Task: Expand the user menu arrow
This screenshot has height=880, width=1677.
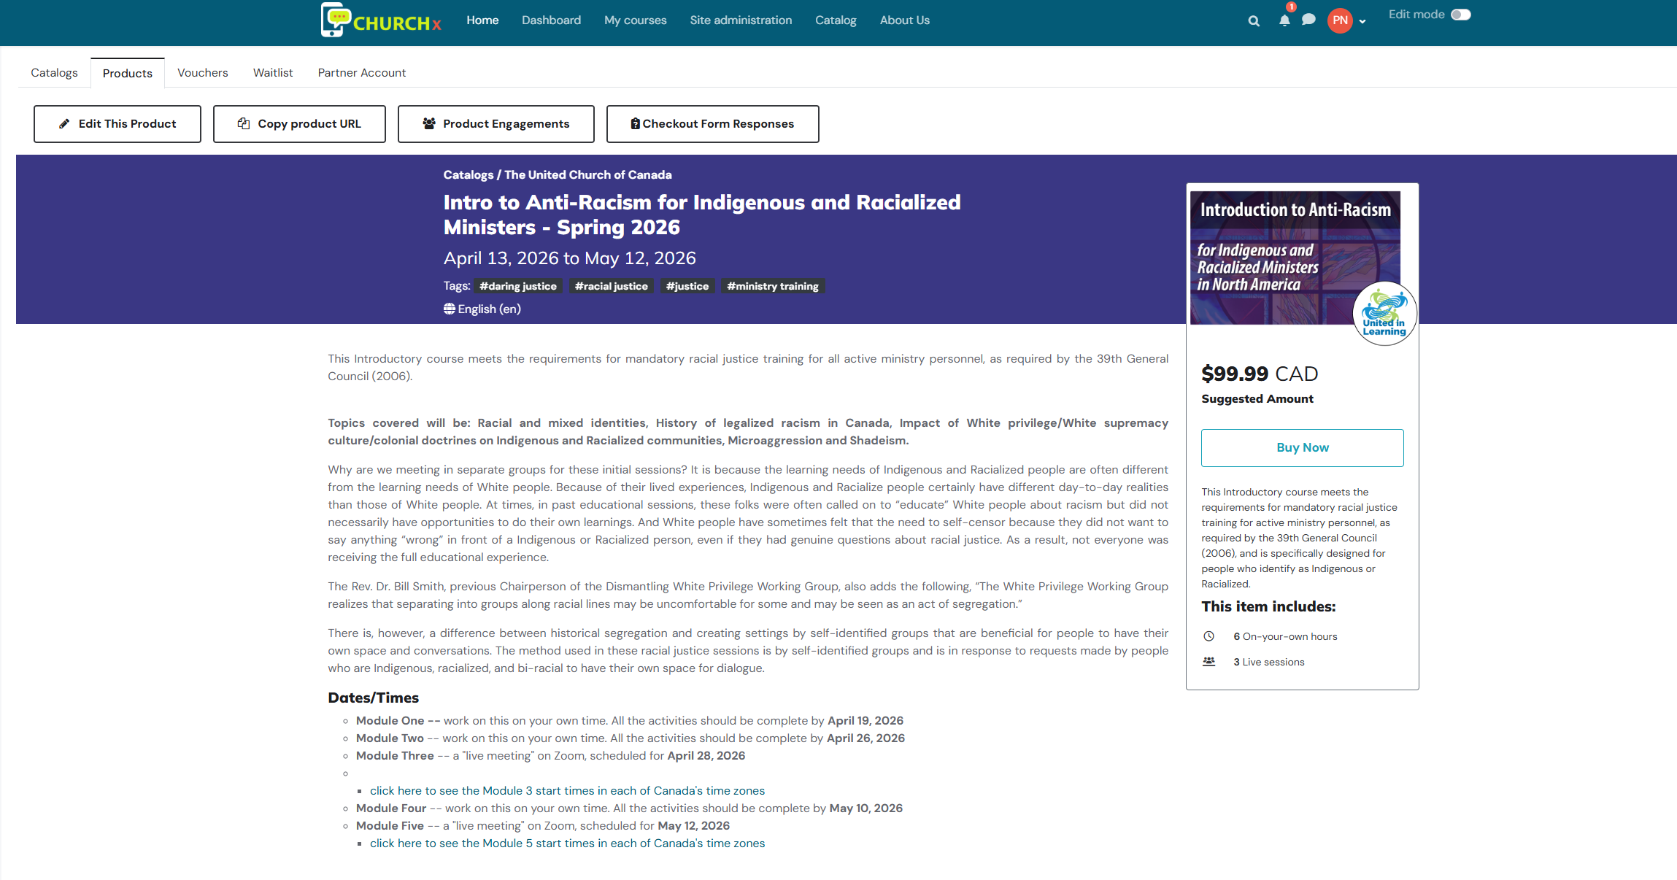Action: click(x=1362, y=21)
